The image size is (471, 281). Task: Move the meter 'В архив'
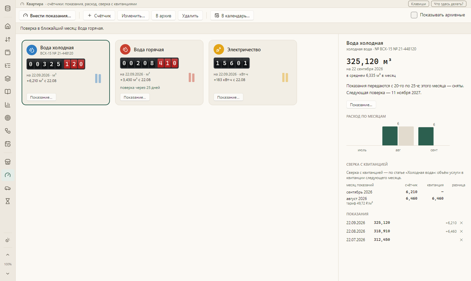coord(164,16)
